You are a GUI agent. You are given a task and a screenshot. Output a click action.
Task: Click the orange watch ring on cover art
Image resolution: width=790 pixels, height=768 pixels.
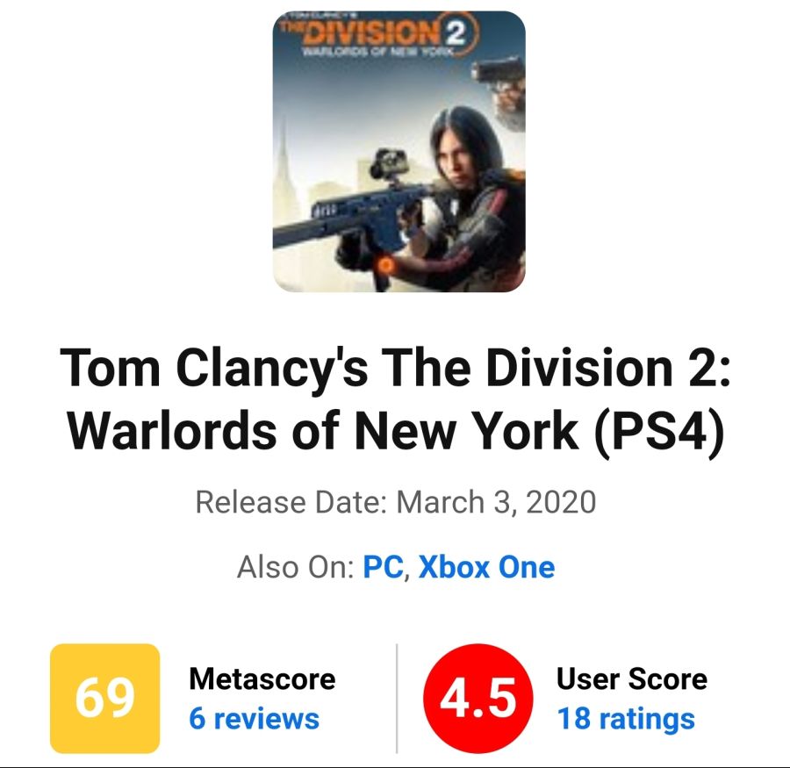pos(385,262)
